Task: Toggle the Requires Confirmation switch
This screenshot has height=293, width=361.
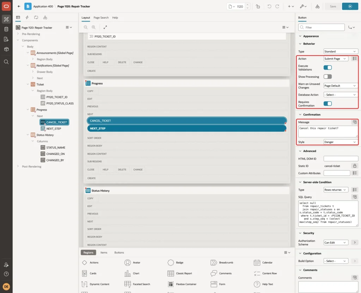Action: (x=328, y=104)
